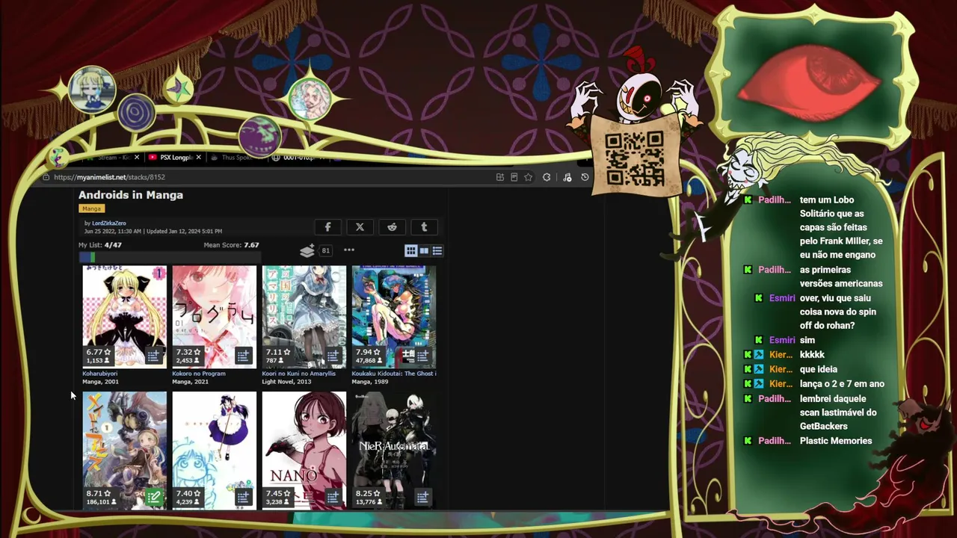The height and width of the screenshot is (538, 957).
Task: Close the Stream browser tab
Action: click(x=137, y=158)
